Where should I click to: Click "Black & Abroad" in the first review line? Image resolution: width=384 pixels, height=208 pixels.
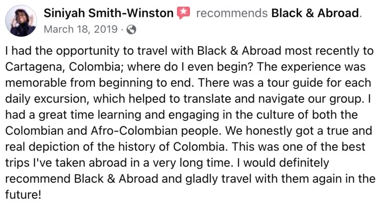[x=239, y=51]
